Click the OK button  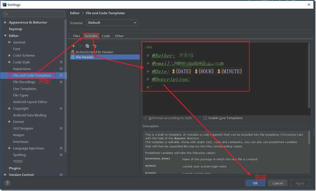point(255,183)
